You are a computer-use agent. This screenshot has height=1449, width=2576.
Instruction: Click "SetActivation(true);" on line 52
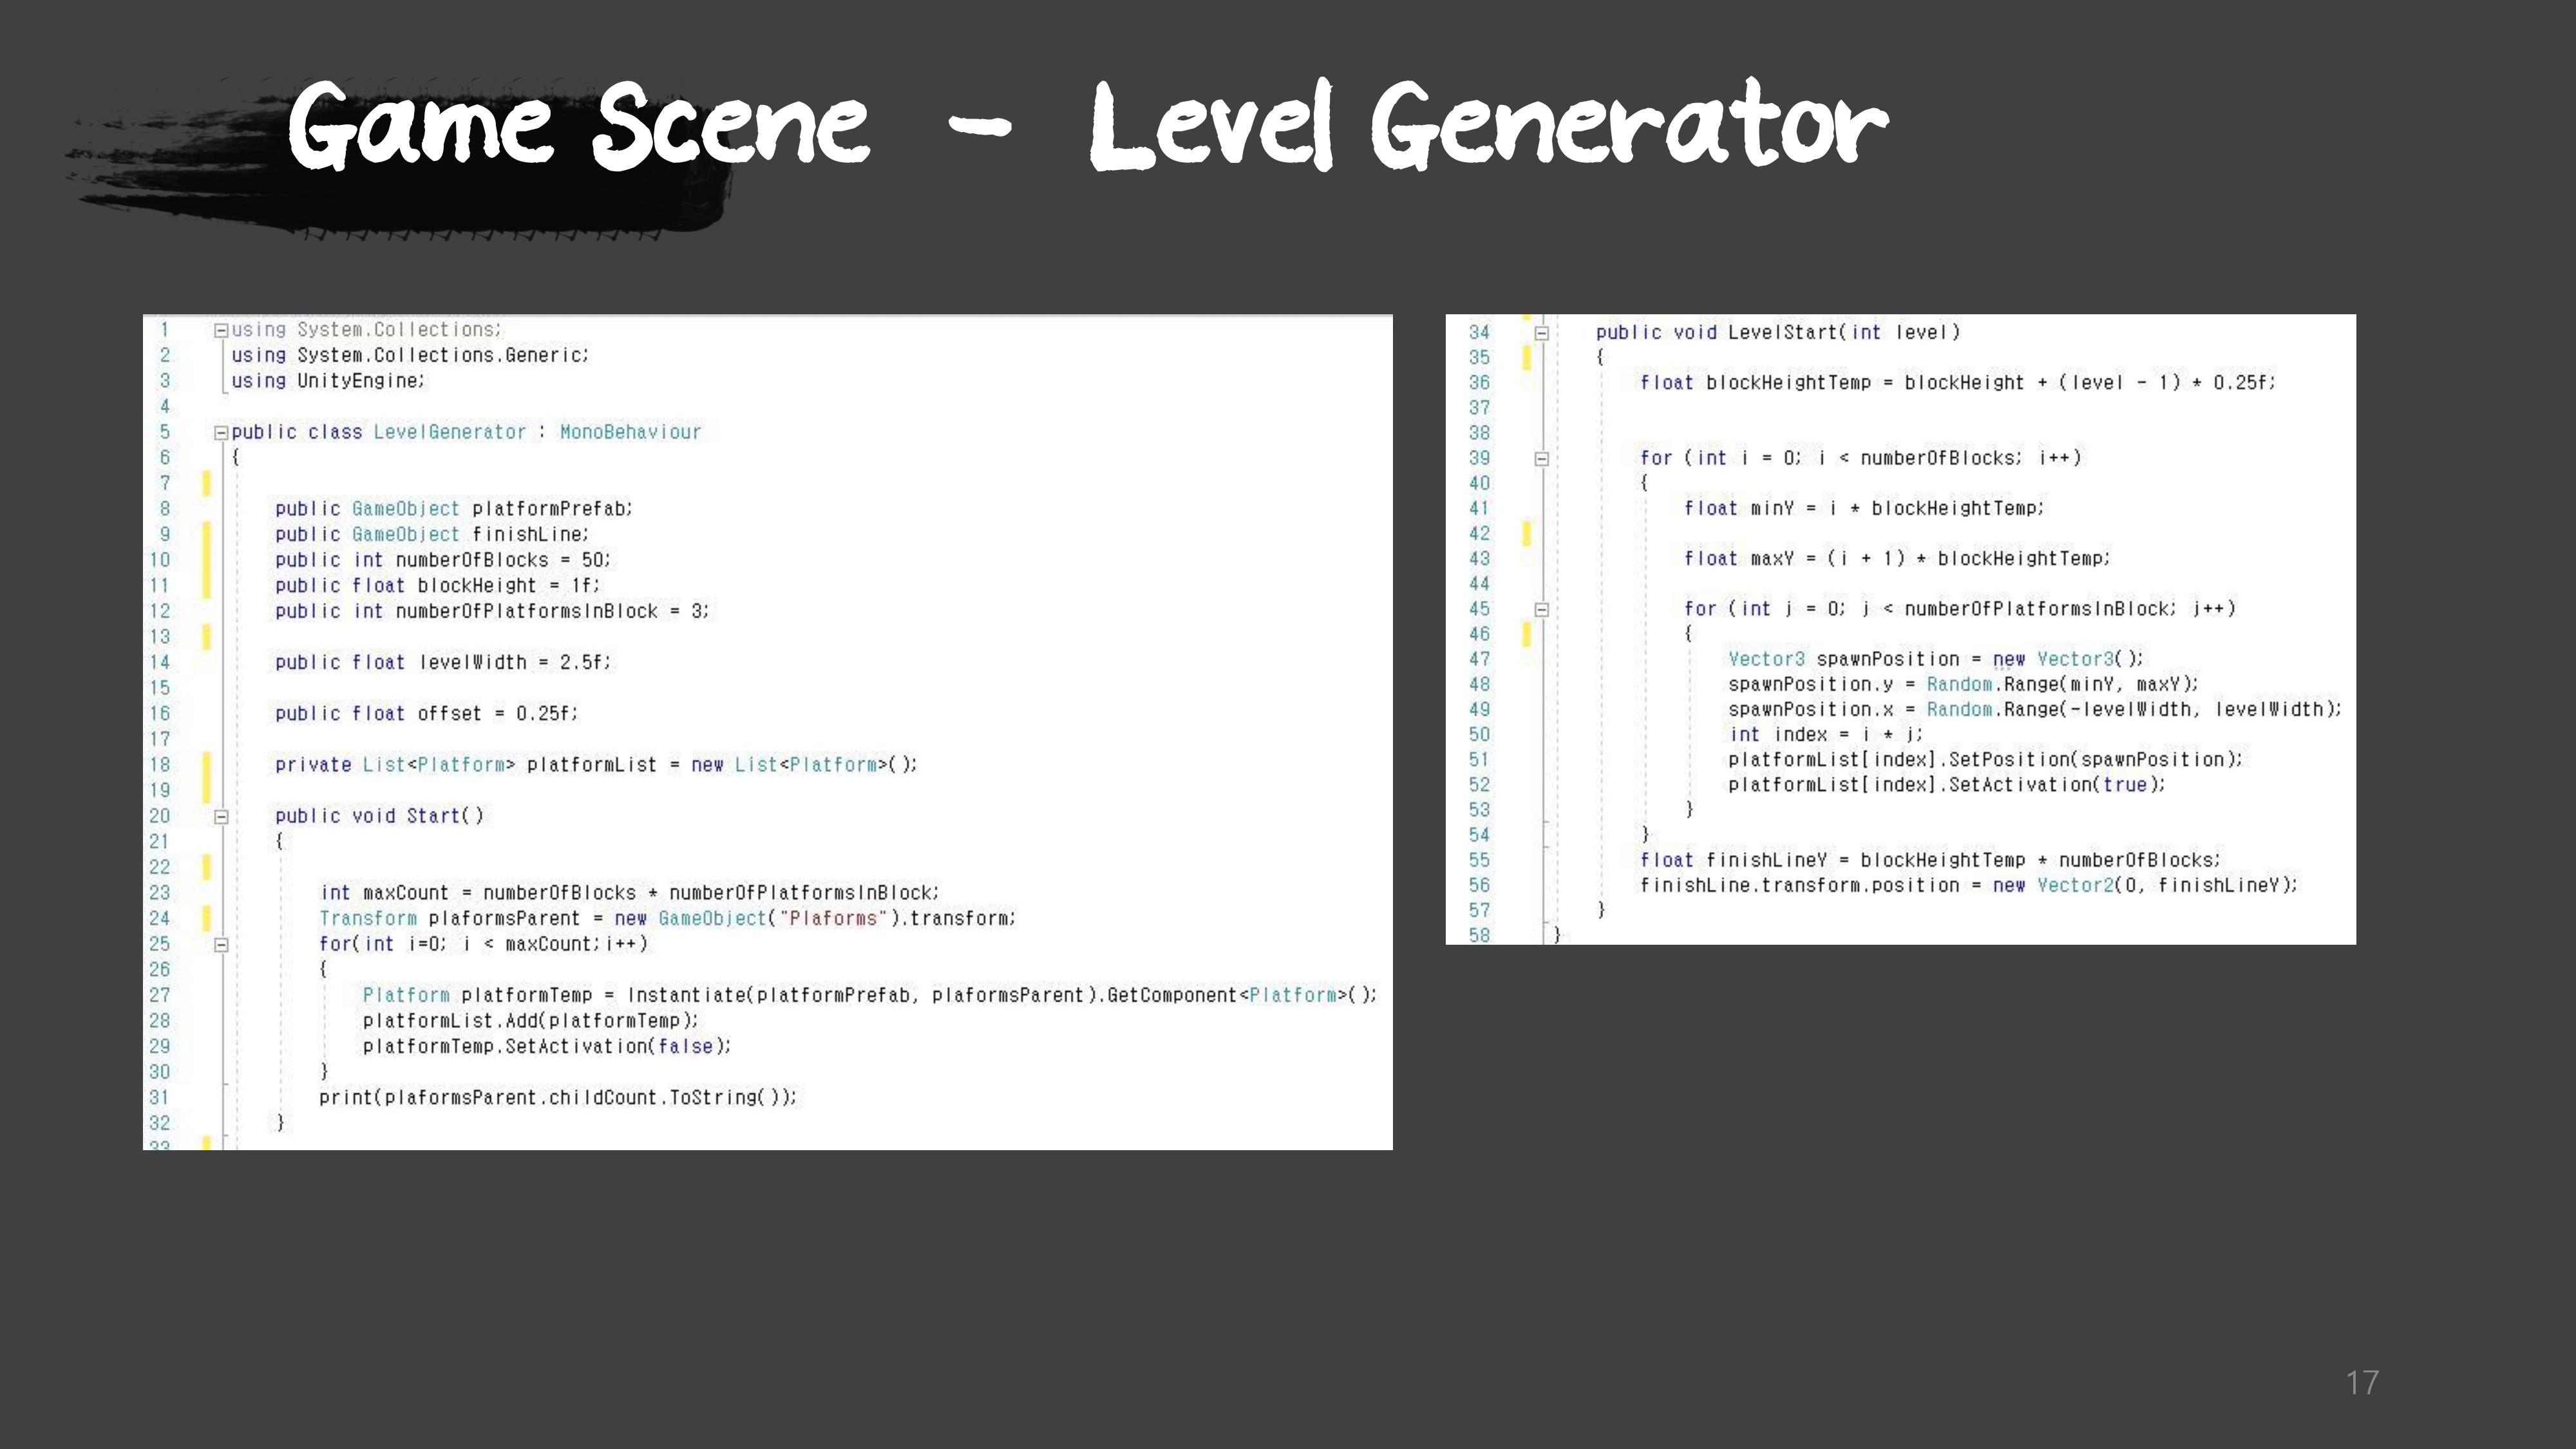point(2057,785)
